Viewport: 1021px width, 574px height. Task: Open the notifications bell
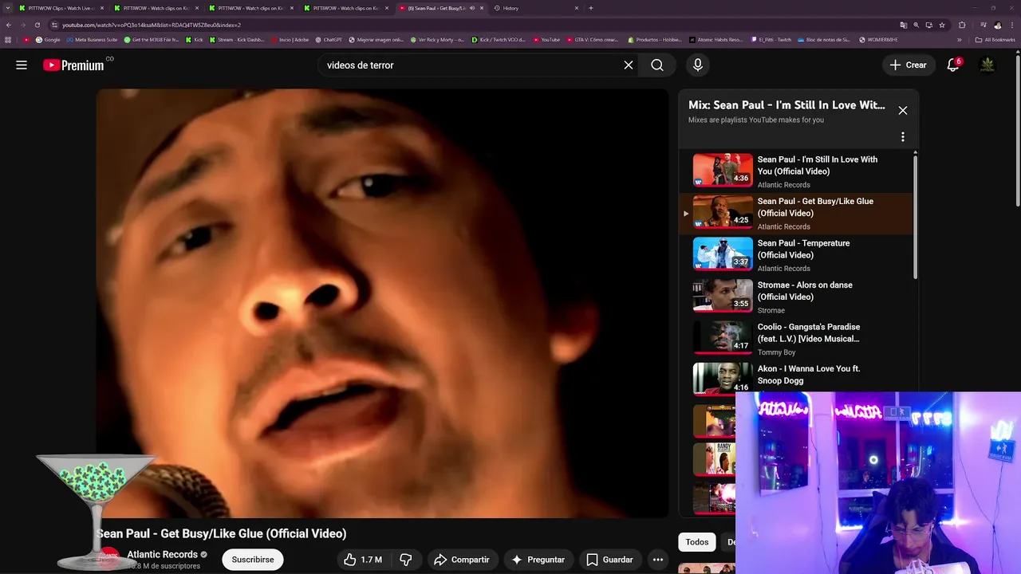(x=953, y=65)
